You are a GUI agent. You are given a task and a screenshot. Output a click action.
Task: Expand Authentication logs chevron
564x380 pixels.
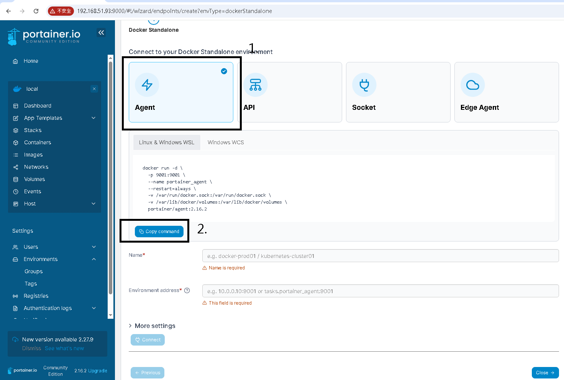click(94, 308)
